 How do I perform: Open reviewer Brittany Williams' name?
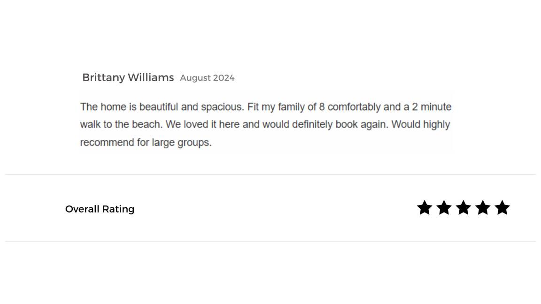128,78
